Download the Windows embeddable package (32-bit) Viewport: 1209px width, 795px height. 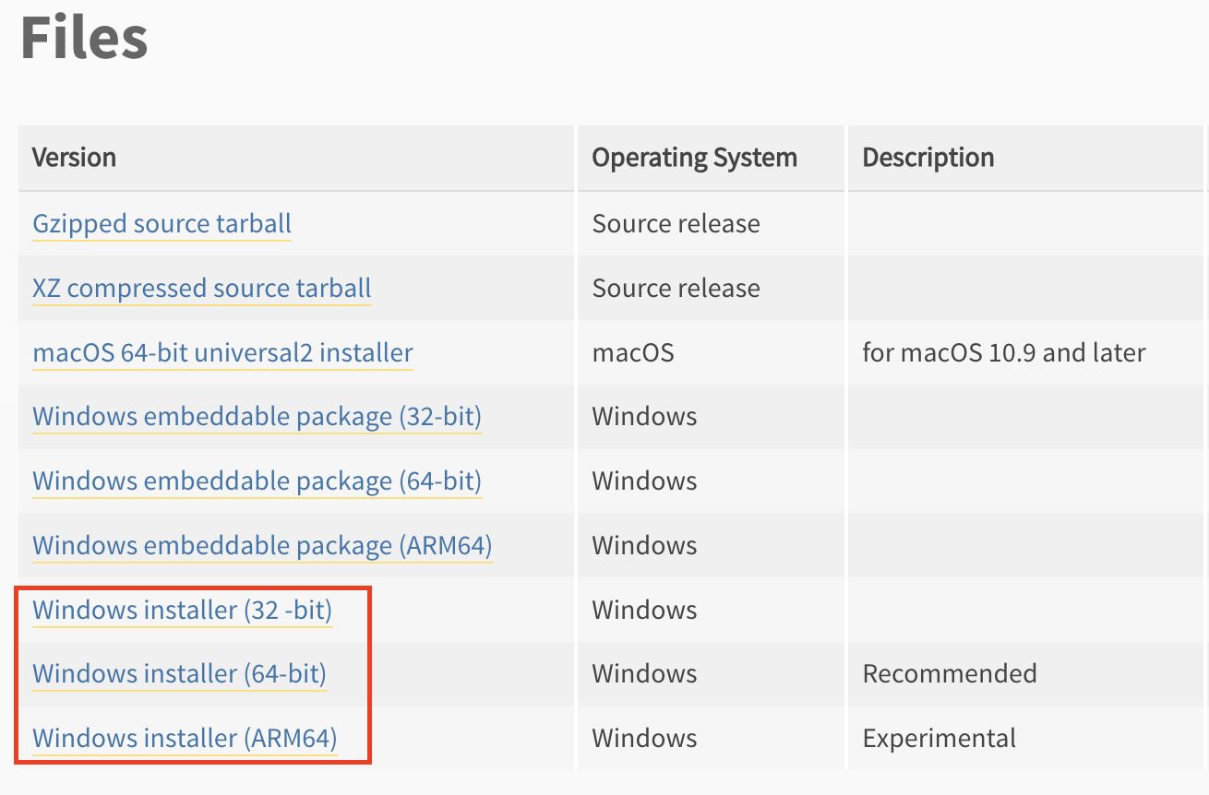coord(256,416)
